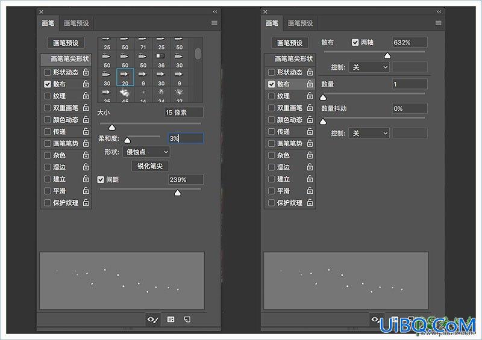Click lock icon beside 纹理 in left panel
Viewport: 482px width, 340px height.
click(x=86, y=96)
